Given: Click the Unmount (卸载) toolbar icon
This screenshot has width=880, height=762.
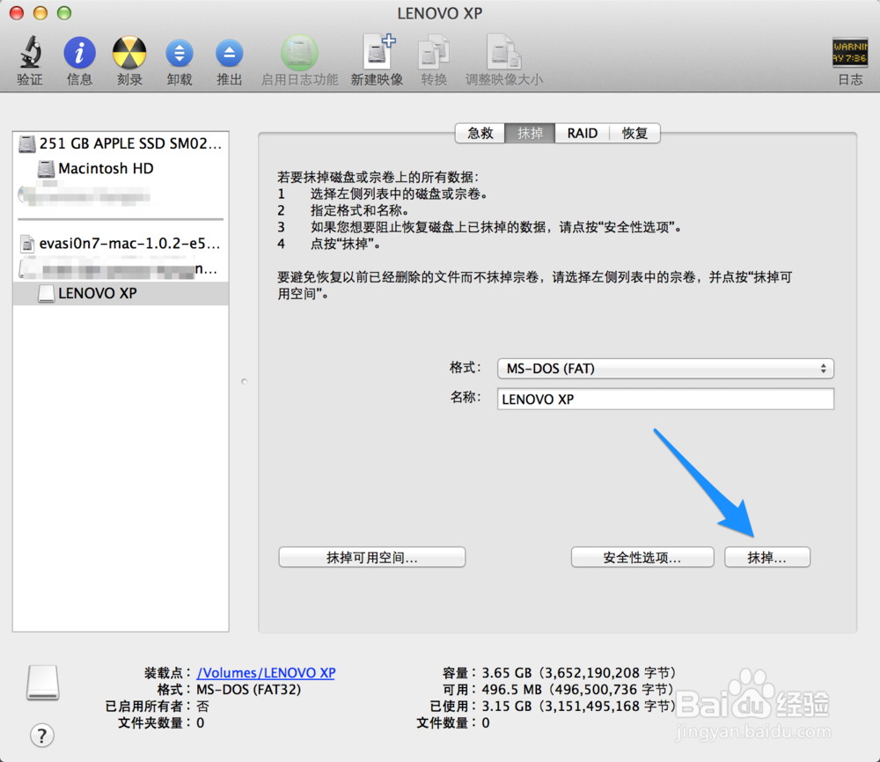Looking at the screenshot, I should click(x=180, y=54).
